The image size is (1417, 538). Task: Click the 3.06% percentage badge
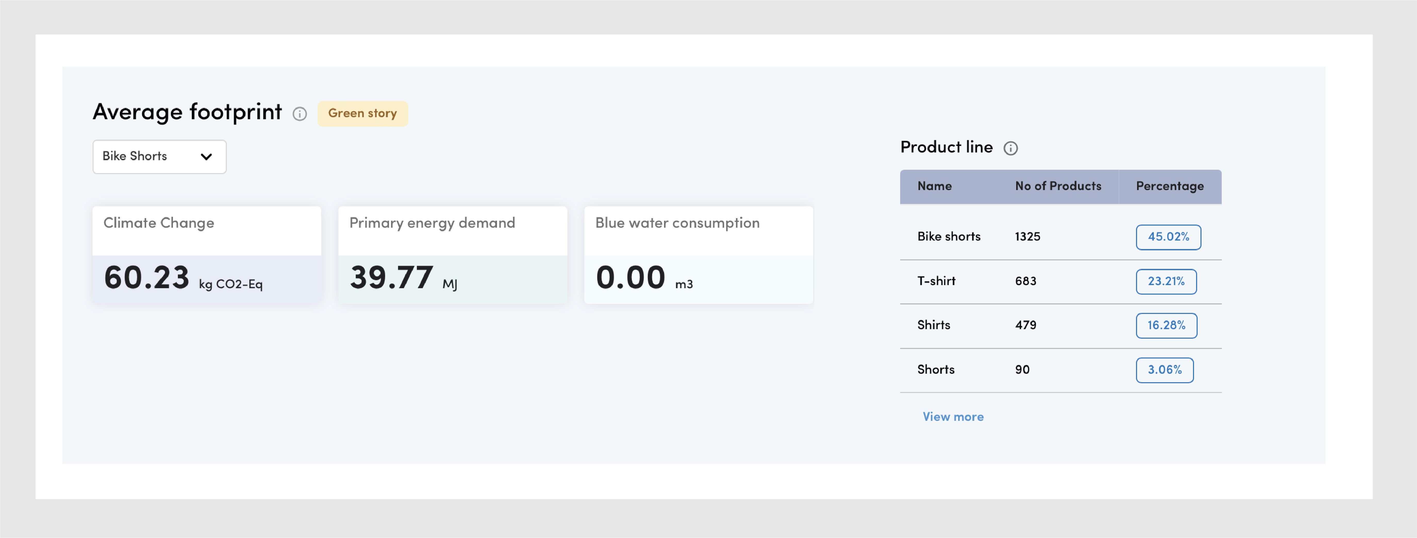[x=1165, y=370]
